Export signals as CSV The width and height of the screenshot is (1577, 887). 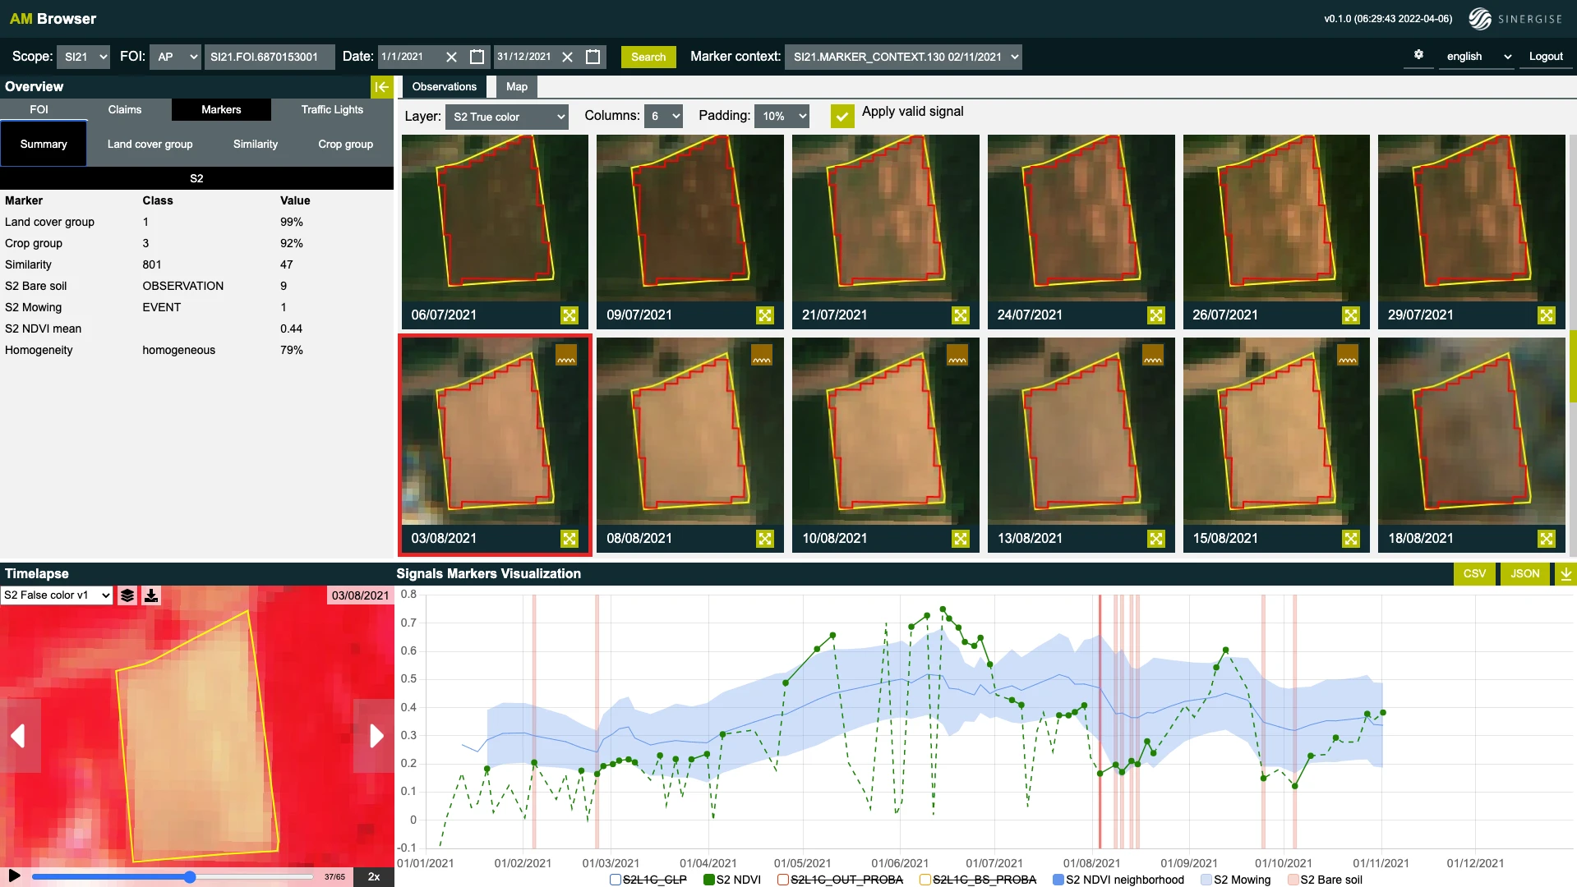(1474, 574)
